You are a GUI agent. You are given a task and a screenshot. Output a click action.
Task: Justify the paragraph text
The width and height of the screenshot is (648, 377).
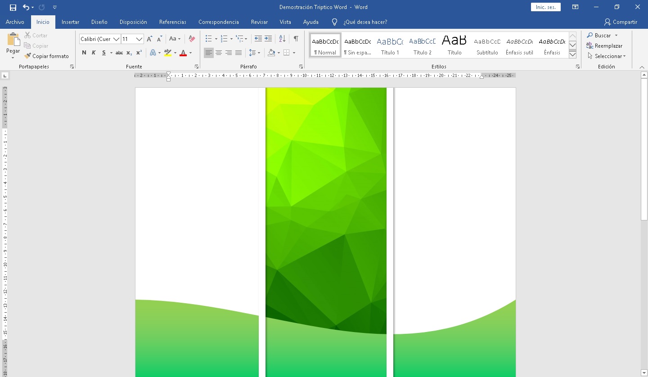[x=238, y=53]
